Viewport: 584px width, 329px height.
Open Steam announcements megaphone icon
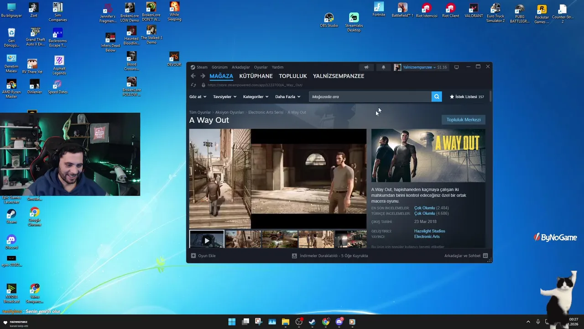366,67
